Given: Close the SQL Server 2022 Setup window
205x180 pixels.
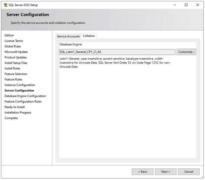Looking at the screenshot, I should click(x=198, y=5).
